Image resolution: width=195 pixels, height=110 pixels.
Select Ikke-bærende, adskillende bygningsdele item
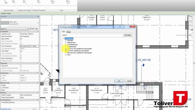80,53
